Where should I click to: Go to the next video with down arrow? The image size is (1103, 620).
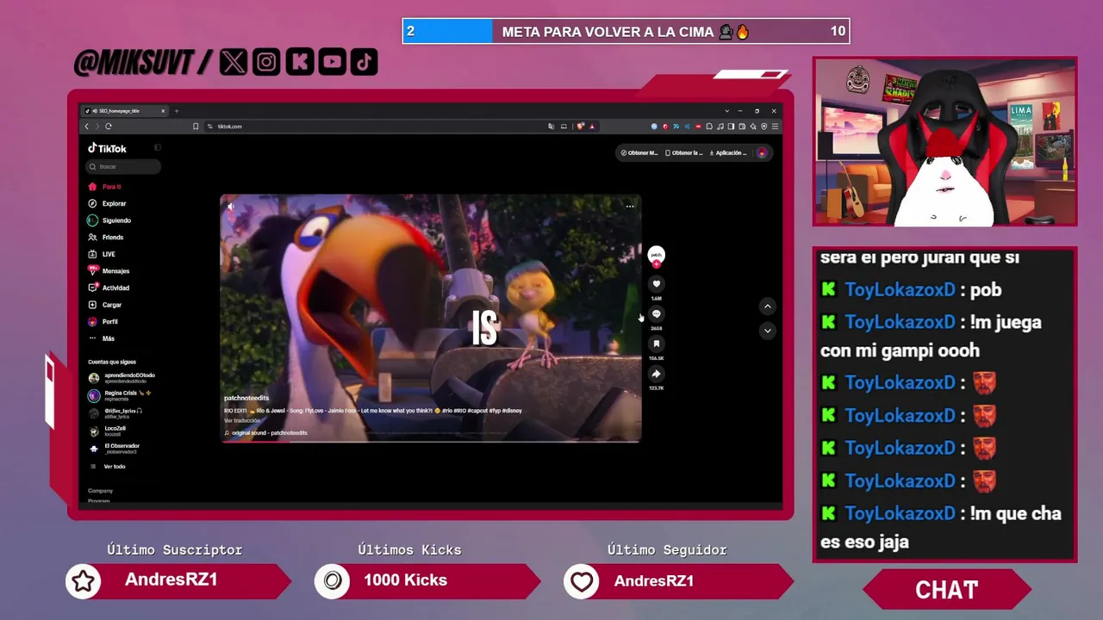(767, 331)
